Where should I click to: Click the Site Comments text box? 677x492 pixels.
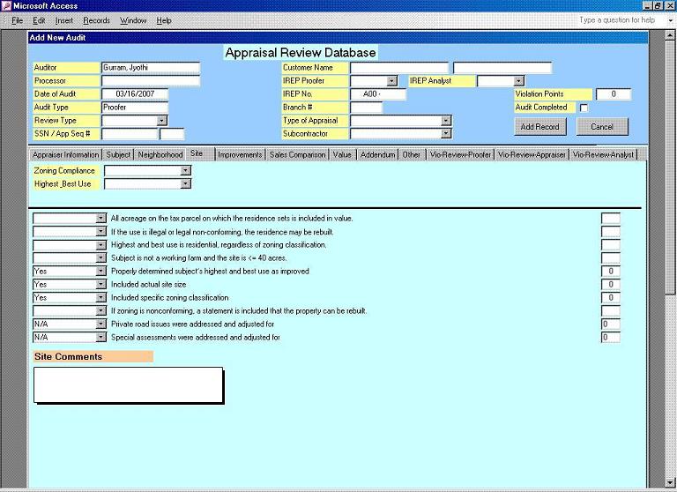point(128,384)
